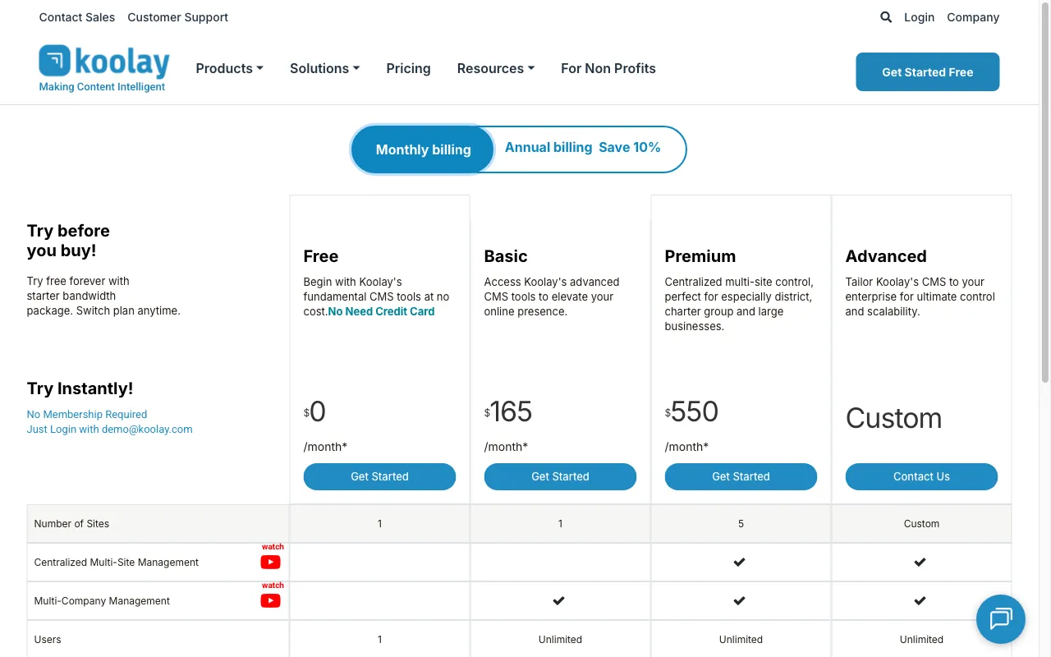1051x657 pixels.
Task: Click the Basic plan Unlimited users cell
Action: tap(560, 639)
